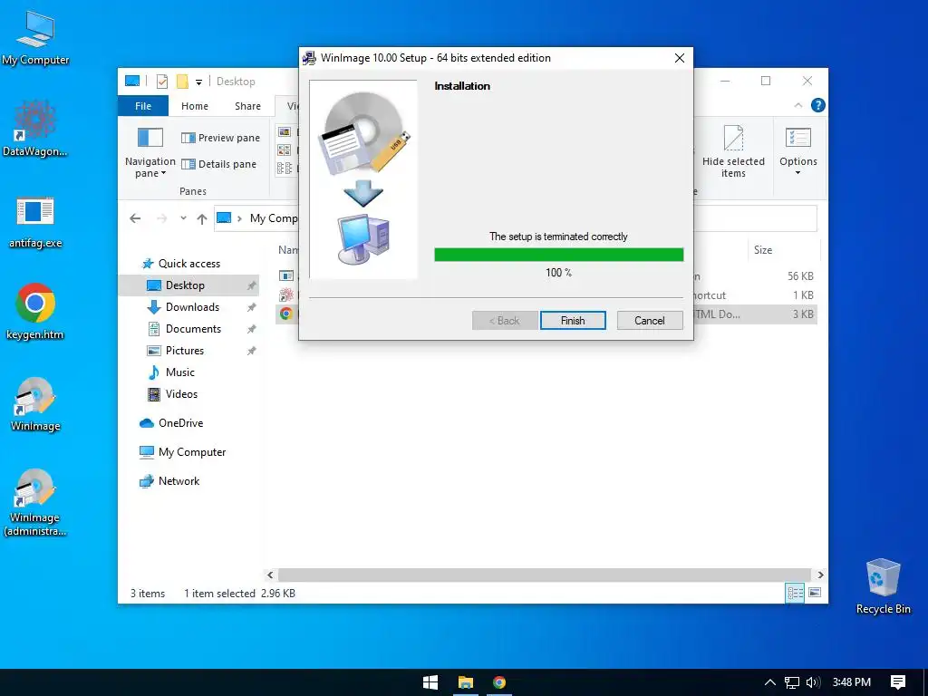
Task: Collapse the Explorer ribbon
Action: (797, 105)
